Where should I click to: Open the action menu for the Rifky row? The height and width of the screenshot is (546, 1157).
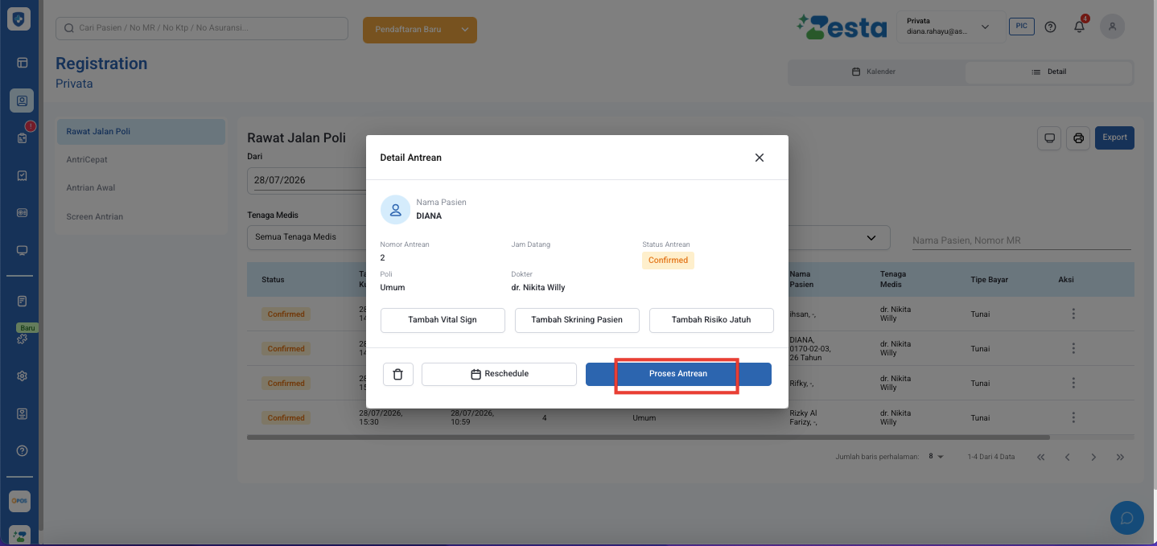click(1073, 383)
